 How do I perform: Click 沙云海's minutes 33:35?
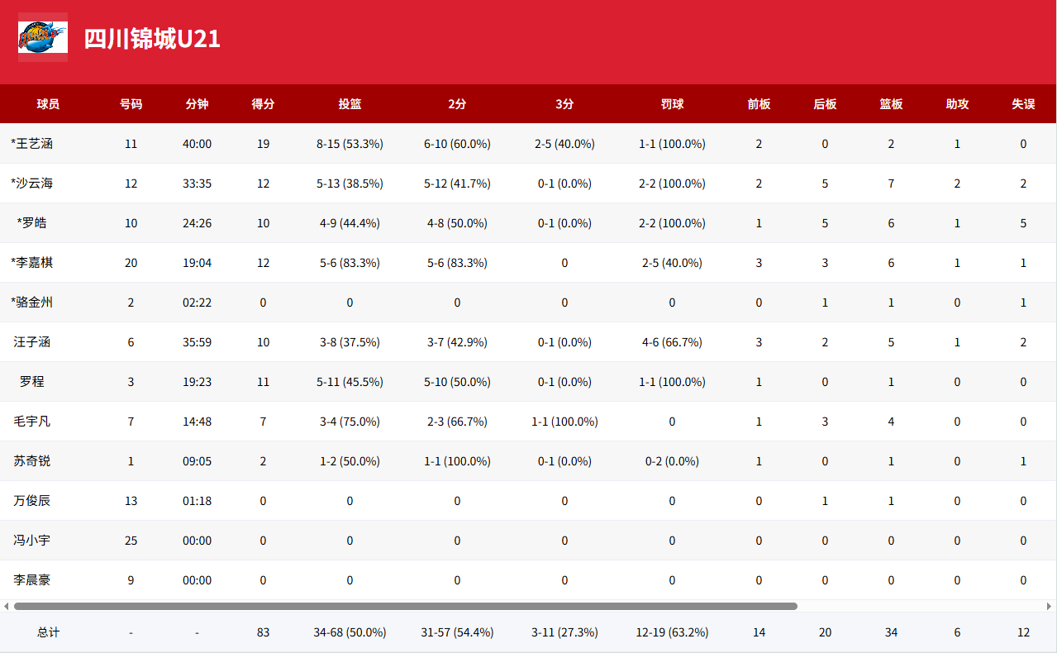point(197,184)
